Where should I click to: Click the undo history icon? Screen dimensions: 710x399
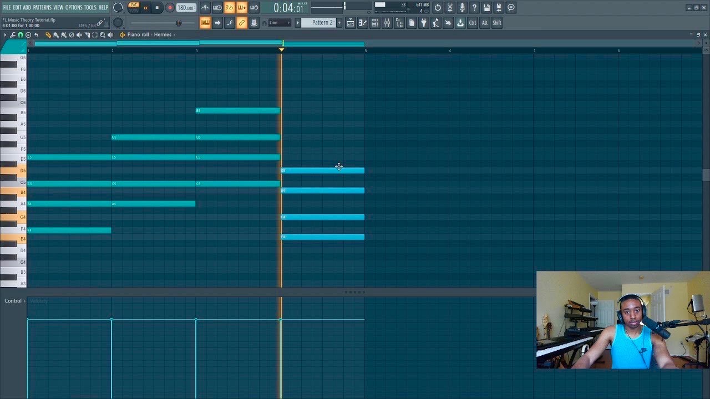pyautogui.click(x=438, y=8)
